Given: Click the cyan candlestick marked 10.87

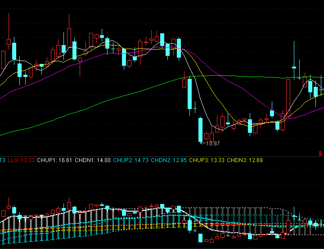Looking at the screenshot, I should coord(200,130).
